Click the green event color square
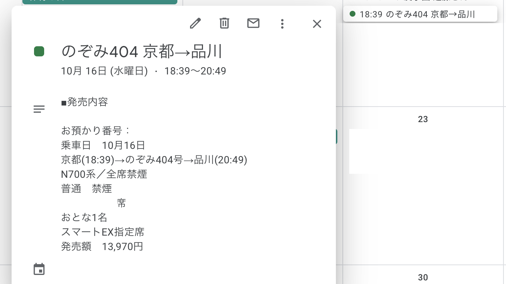Image resolution: width=506 pixels, height=284 pixels. [39, 51]
